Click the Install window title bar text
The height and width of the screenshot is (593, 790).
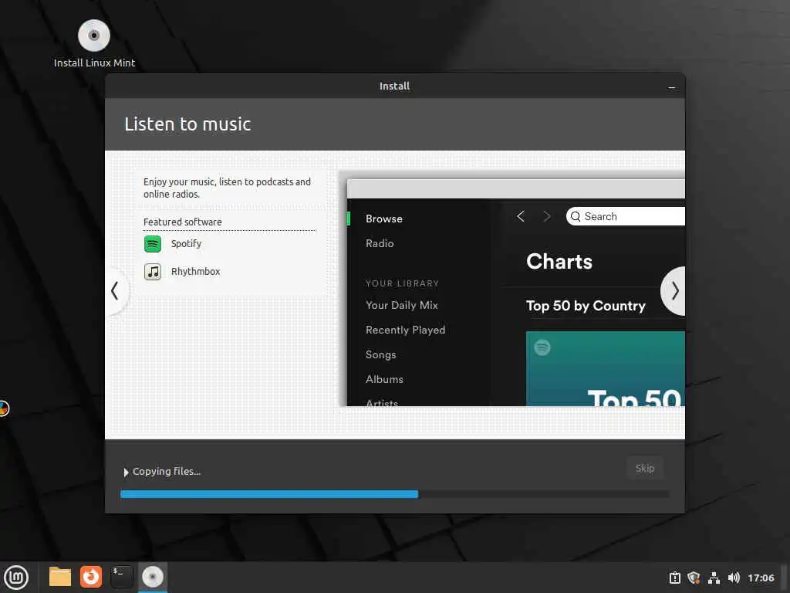tap(394, 86)
